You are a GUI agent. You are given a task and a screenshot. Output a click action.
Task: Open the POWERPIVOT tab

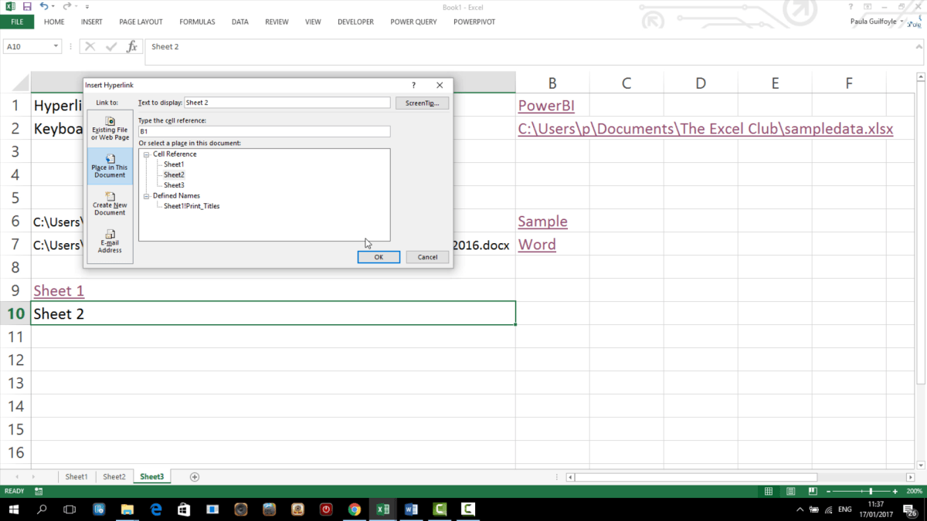point(474,22)
